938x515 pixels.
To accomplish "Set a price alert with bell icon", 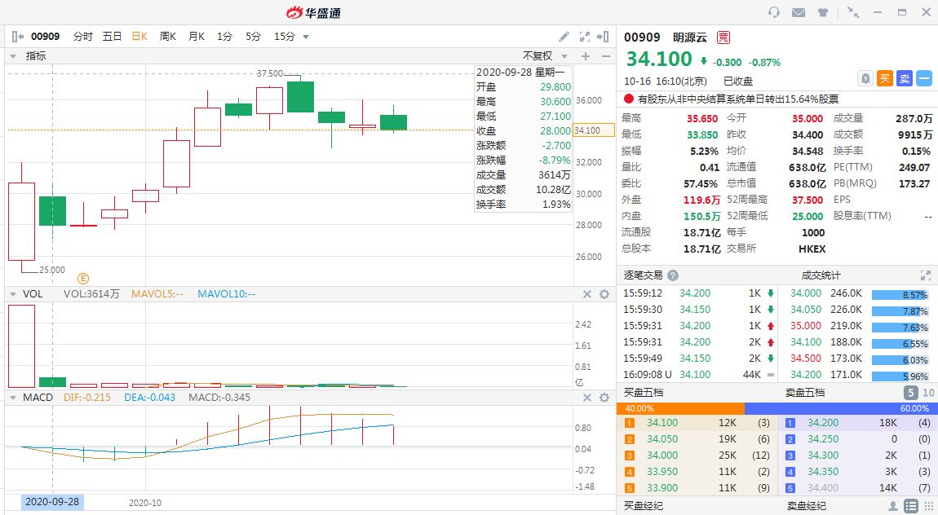I will (865, 78).
